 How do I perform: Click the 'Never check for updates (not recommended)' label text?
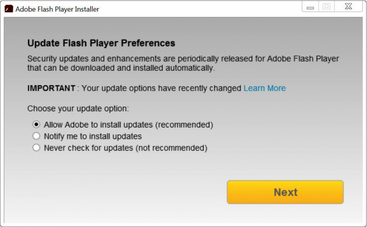point(126,148)
